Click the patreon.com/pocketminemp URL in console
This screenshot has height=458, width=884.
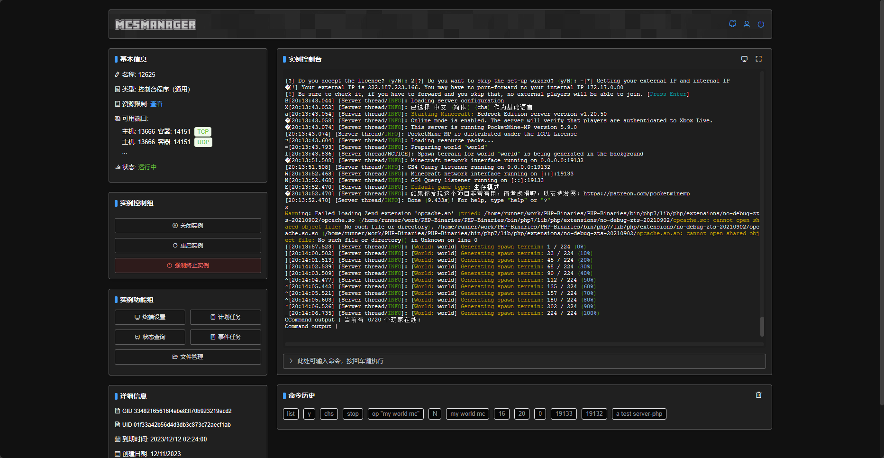pos(637,193)
